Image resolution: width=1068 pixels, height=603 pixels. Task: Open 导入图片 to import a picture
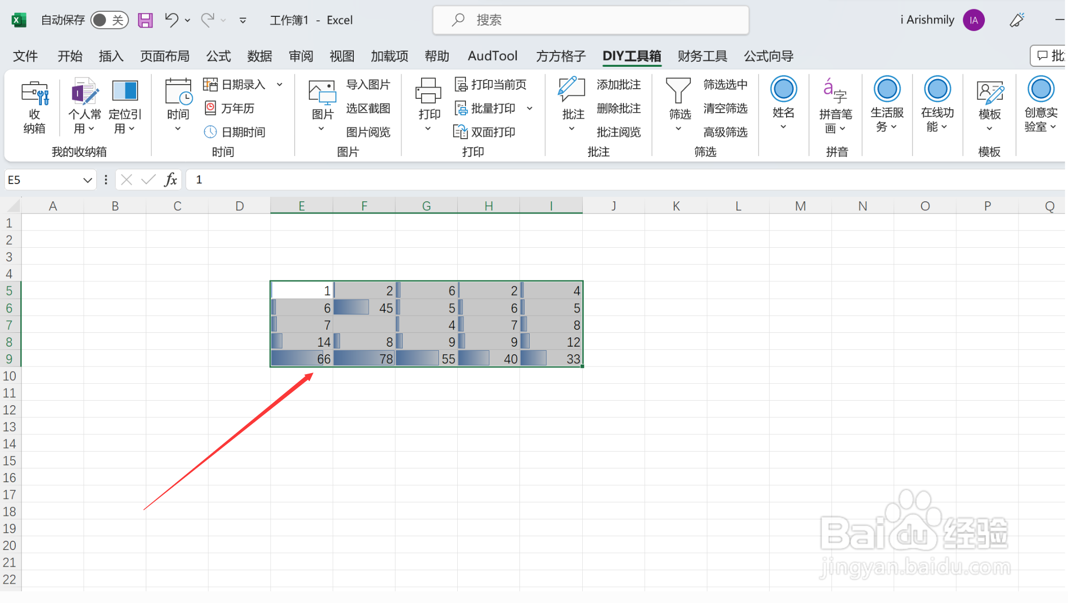(x=369, y=84)
